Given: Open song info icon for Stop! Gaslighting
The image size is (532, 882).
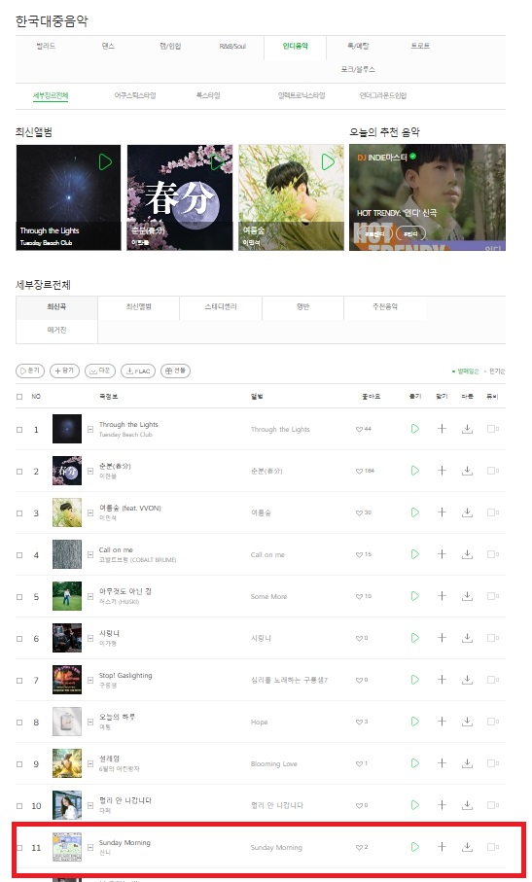Looking at the screenshot, I should [x=90, y=680].
